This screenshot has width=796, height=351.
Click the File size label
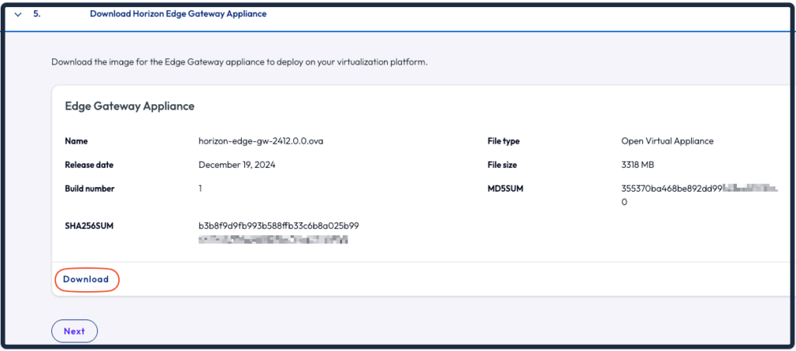pos(502,165)
